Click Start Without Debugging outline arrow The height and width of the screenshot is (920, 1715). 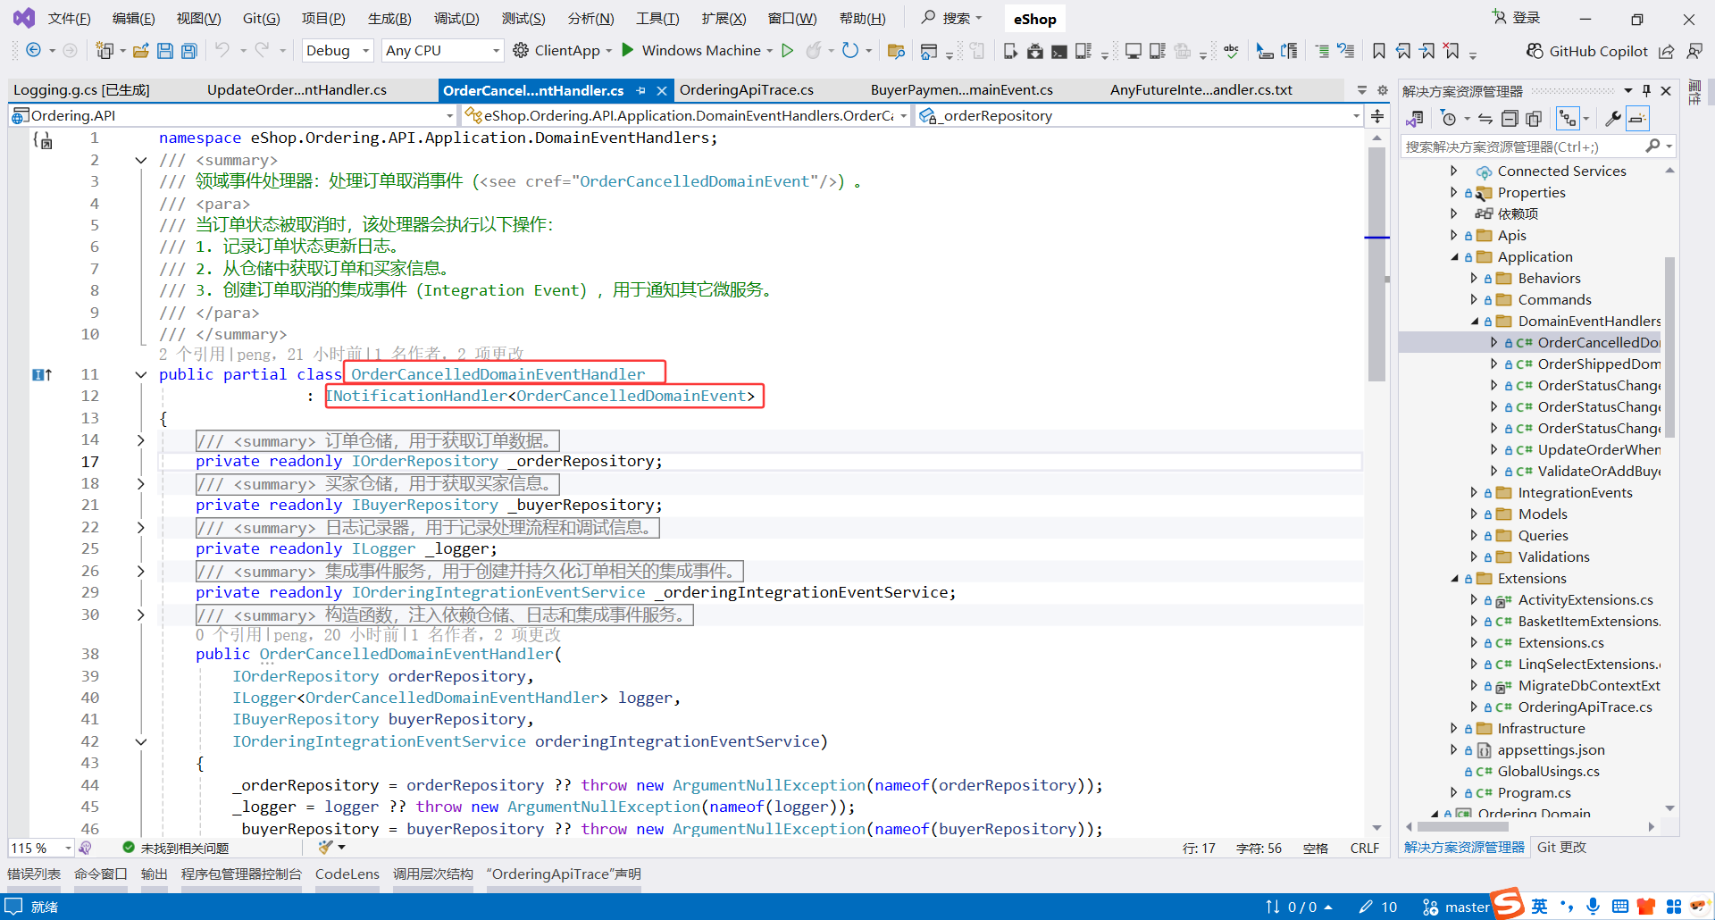(x=787, y=51)
